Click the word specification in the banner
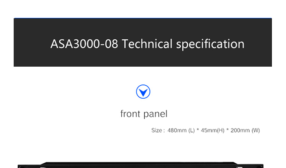The image size is (286, 168). [x=210, y=45]
